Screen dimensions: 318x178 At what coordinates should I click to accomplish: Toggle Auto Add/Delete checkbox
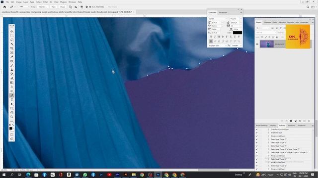[x=90, y=7]
